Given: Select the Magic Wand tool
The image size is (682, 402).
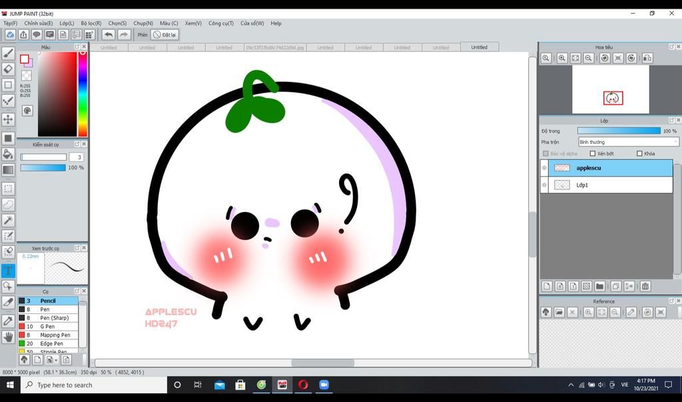Looking at the screenshot, I should (x=9, y=220).
